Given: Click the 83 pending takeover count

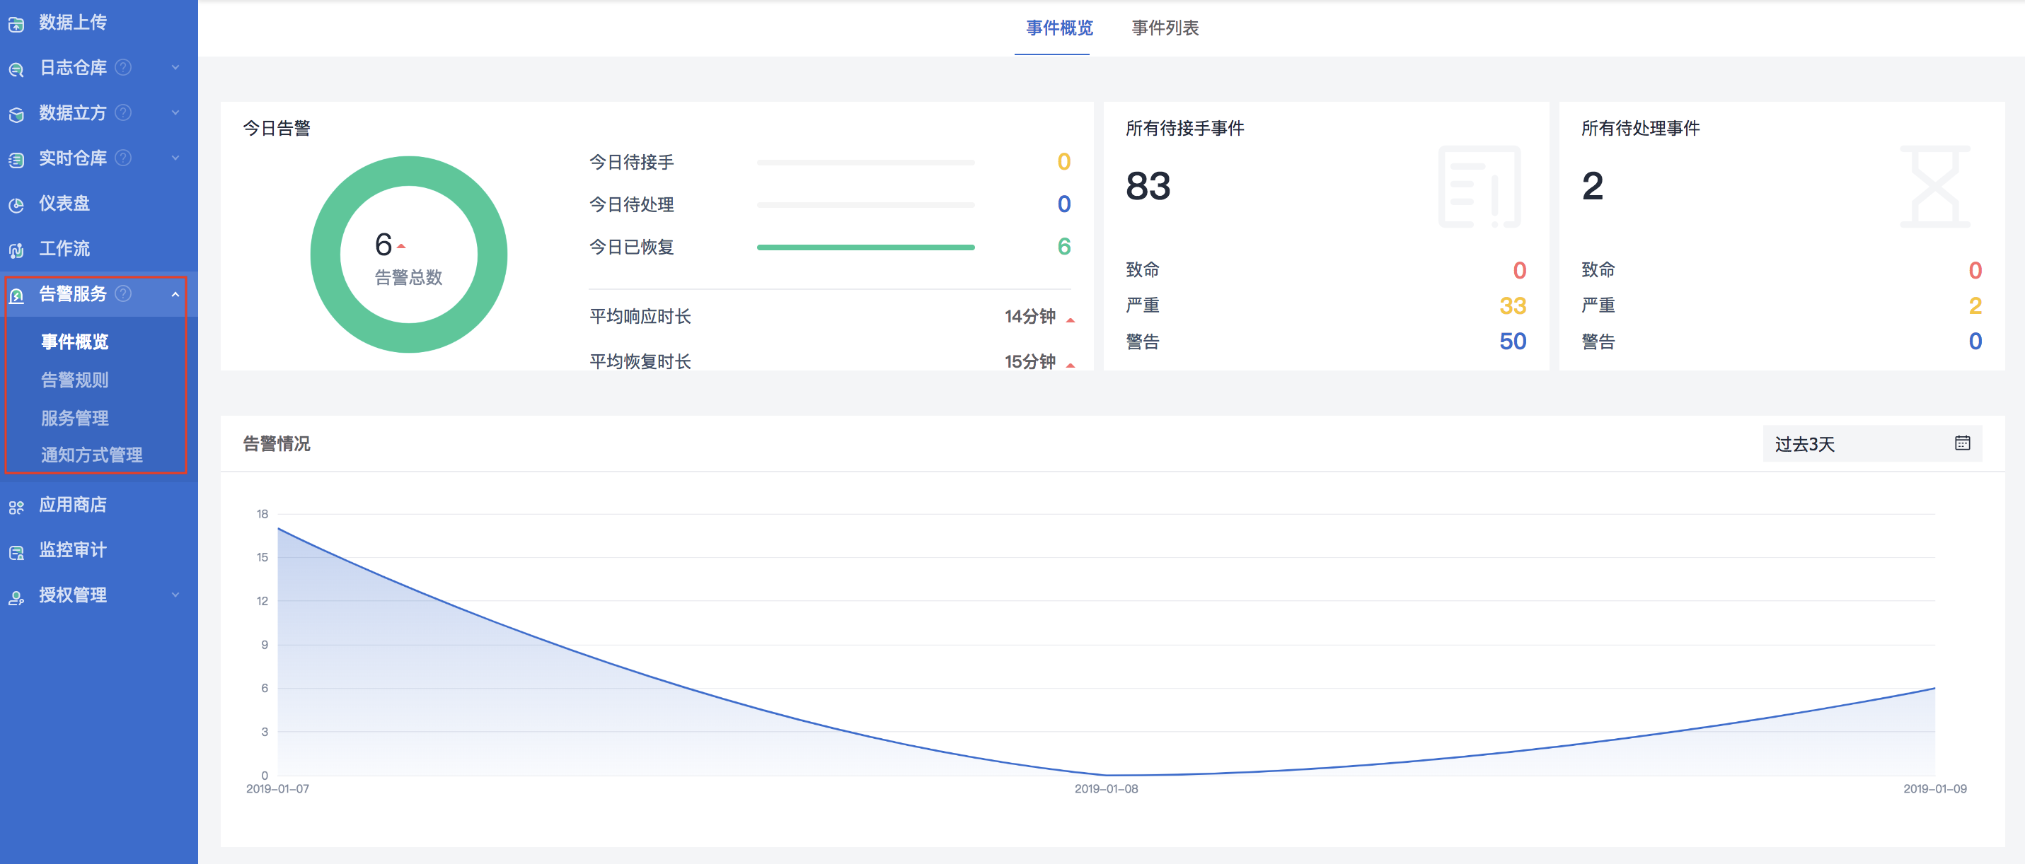Looking at the screenshot, I should tap(1148, 186).
